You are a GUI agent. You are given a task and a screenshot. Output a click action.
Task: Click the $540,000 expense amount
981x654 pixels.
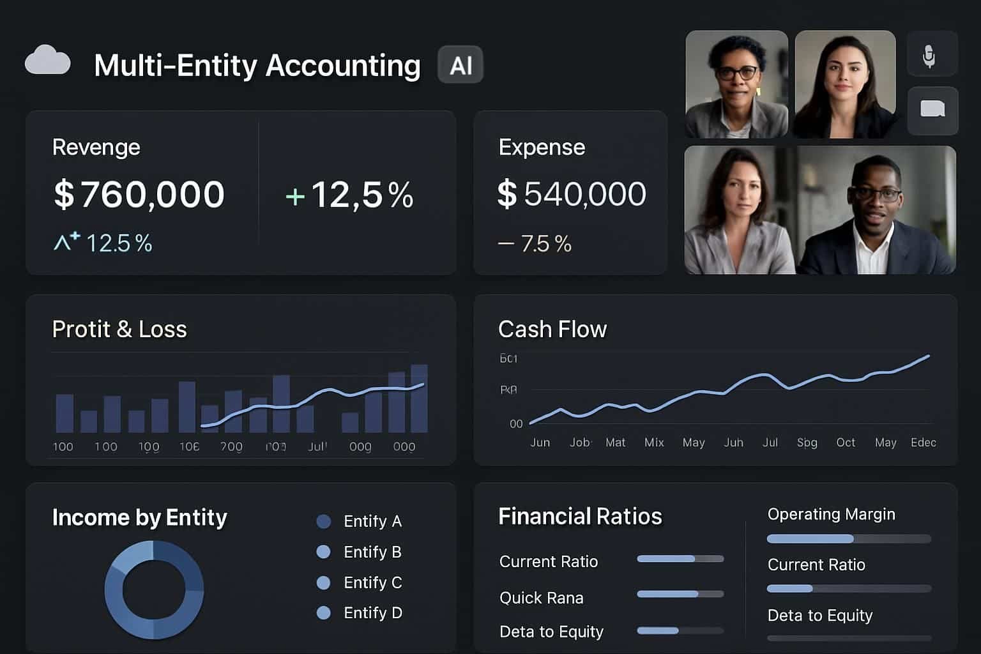(572, 194)
